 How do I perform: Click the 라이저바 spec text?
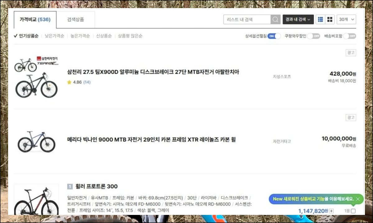209,198
